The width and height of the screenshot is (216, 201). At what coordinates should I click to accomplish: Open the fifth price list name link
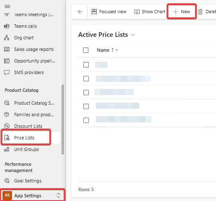[x=123, y=119]
